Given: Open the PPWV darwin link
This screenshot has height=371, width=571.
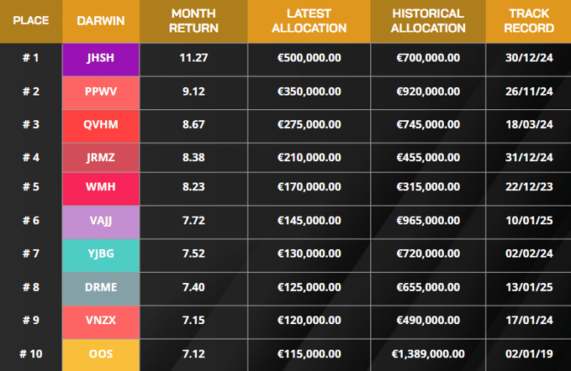Looking at the screenshot, I should point(101,91).
